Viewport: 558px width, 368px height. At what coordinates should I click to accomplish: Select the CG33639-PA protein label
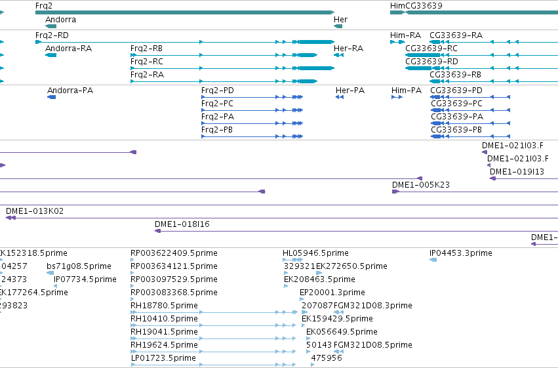pyautogui.click(x=457, y=117)
